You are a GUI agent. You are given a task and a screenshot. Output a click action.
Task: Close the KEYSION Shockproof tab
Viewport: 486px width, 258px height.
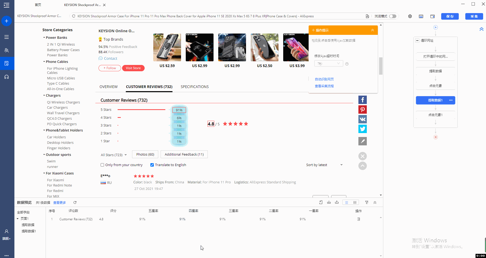coord(104,5)
